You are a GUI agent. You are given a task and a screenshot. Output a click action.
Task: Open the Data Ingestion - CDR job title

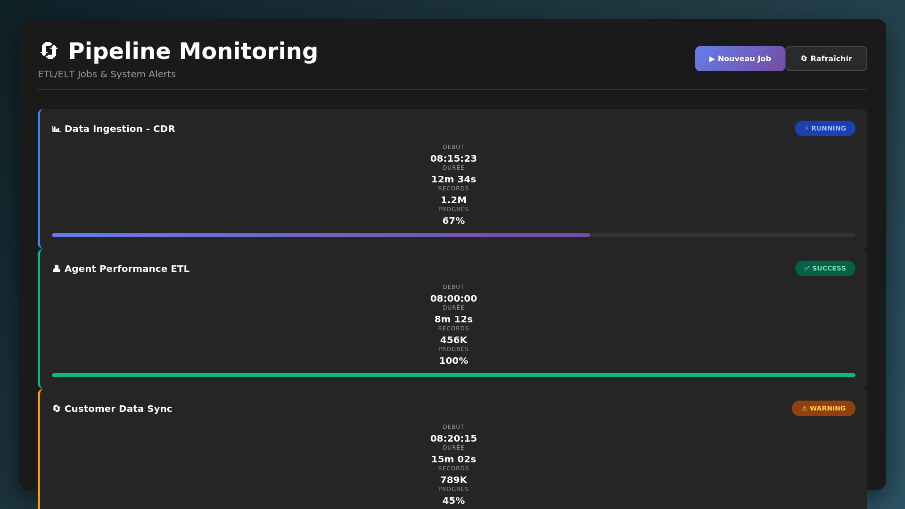[120, 129]
